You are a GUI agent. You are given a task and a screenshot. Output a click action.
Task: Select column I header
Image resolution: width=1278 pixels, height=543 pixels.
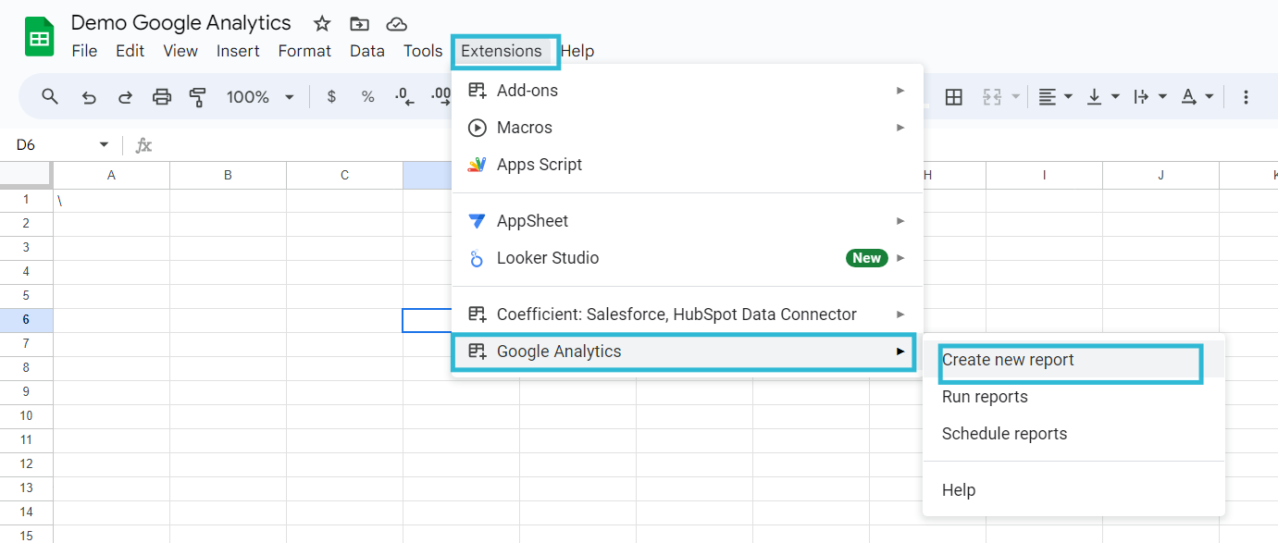(1045, 175)
